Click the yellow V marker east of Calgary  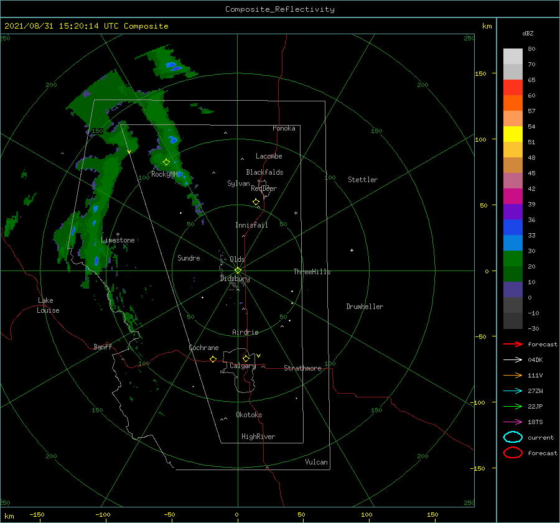[x=259, y=356]
